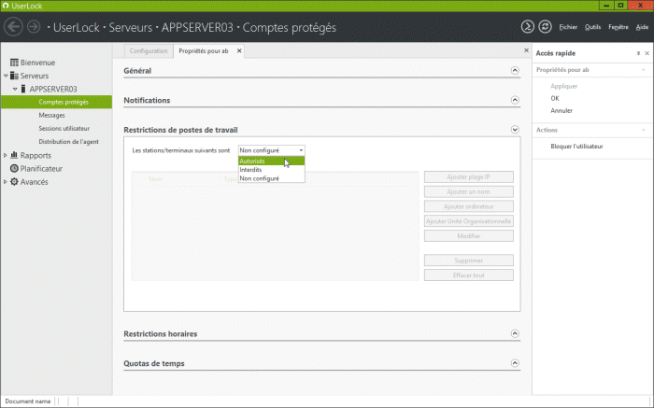Viewport: 654px width, 408px height.
Task: Click Document name in status bar
Action: pos(28,401)
